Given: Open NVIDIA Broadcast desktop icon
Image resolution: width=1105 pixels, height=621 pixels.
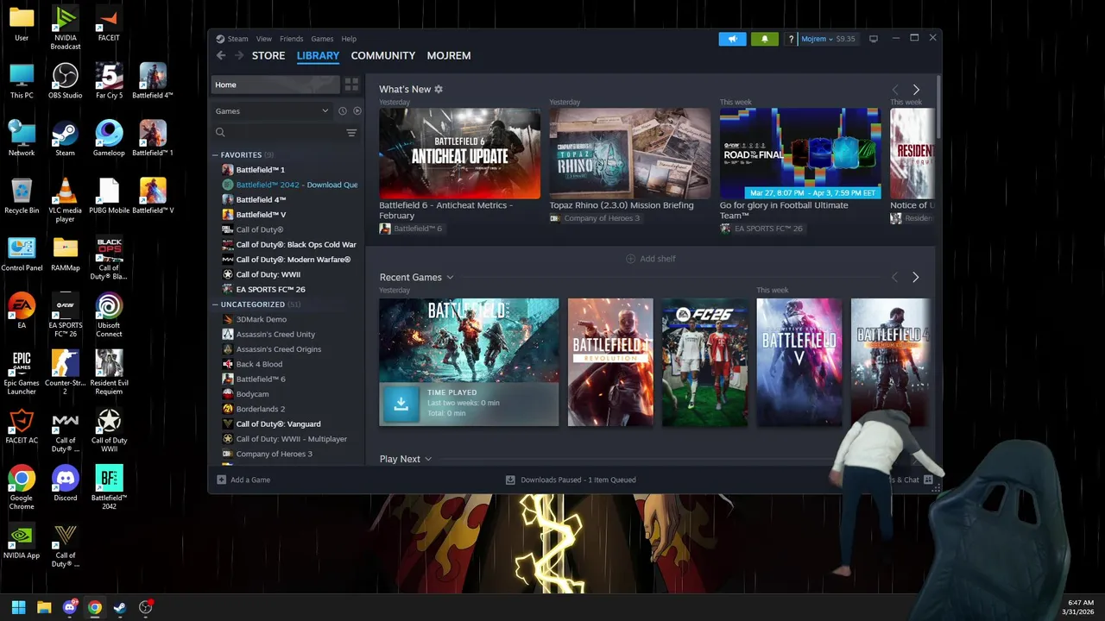Looking at the screenshot, I should coord(65,28).
